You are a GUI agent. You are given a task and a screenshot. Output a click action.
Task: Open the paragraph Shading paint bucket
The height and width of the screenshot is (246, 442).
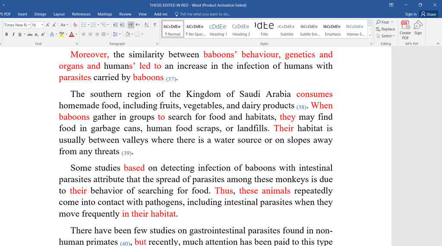coord(127,34)
